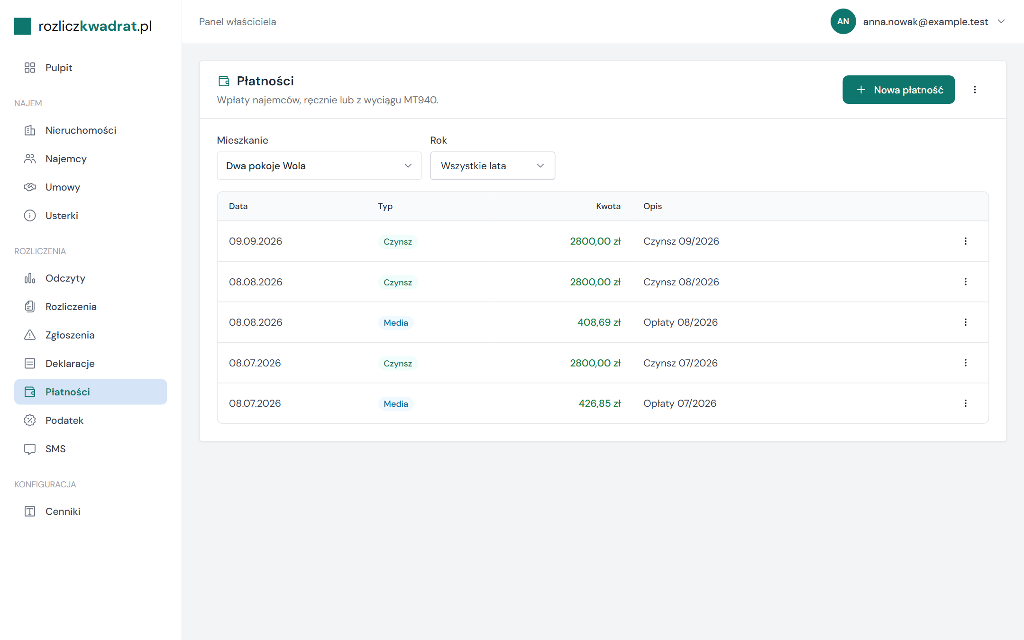Screen dimensions: 1024x640
Task: Click the AN user avatar
Action: click(843, 21)
